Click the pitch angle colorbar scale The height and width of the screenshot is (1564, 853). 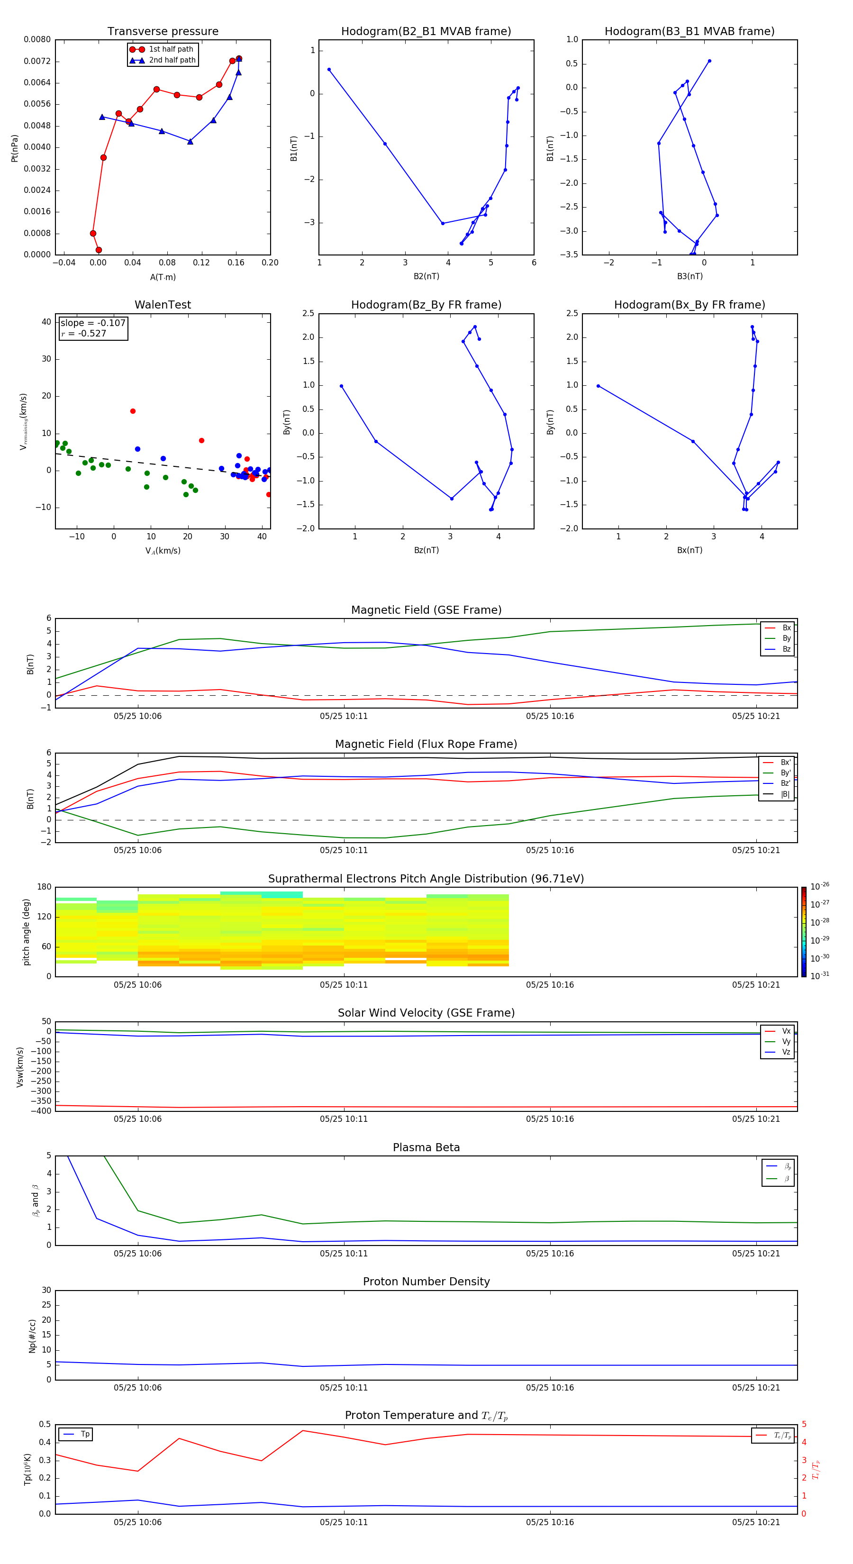[x=804, y=932]
